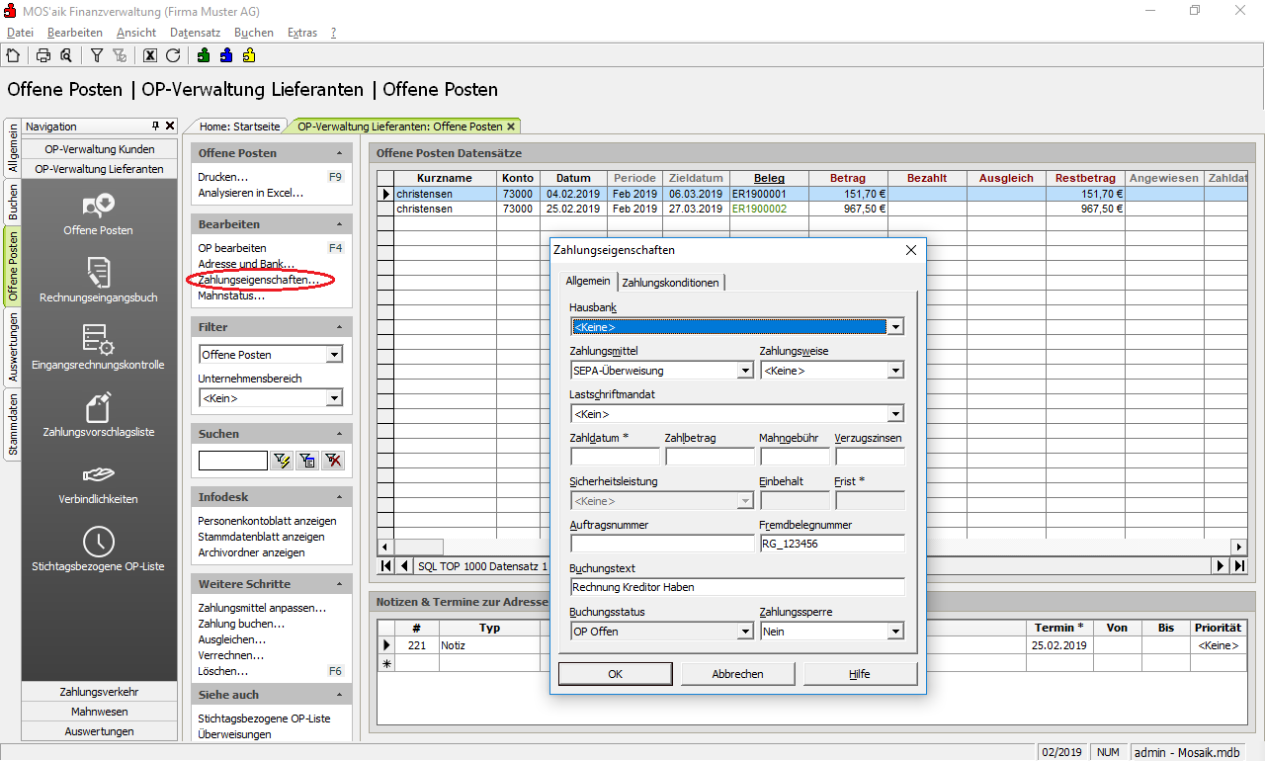Collapse the Bearbeiten section

pyautogui.click(x=340, y=224)
